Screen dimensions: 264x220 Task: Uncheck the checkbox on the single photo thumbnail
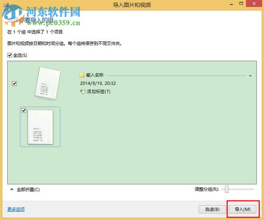tap(24, 111)
